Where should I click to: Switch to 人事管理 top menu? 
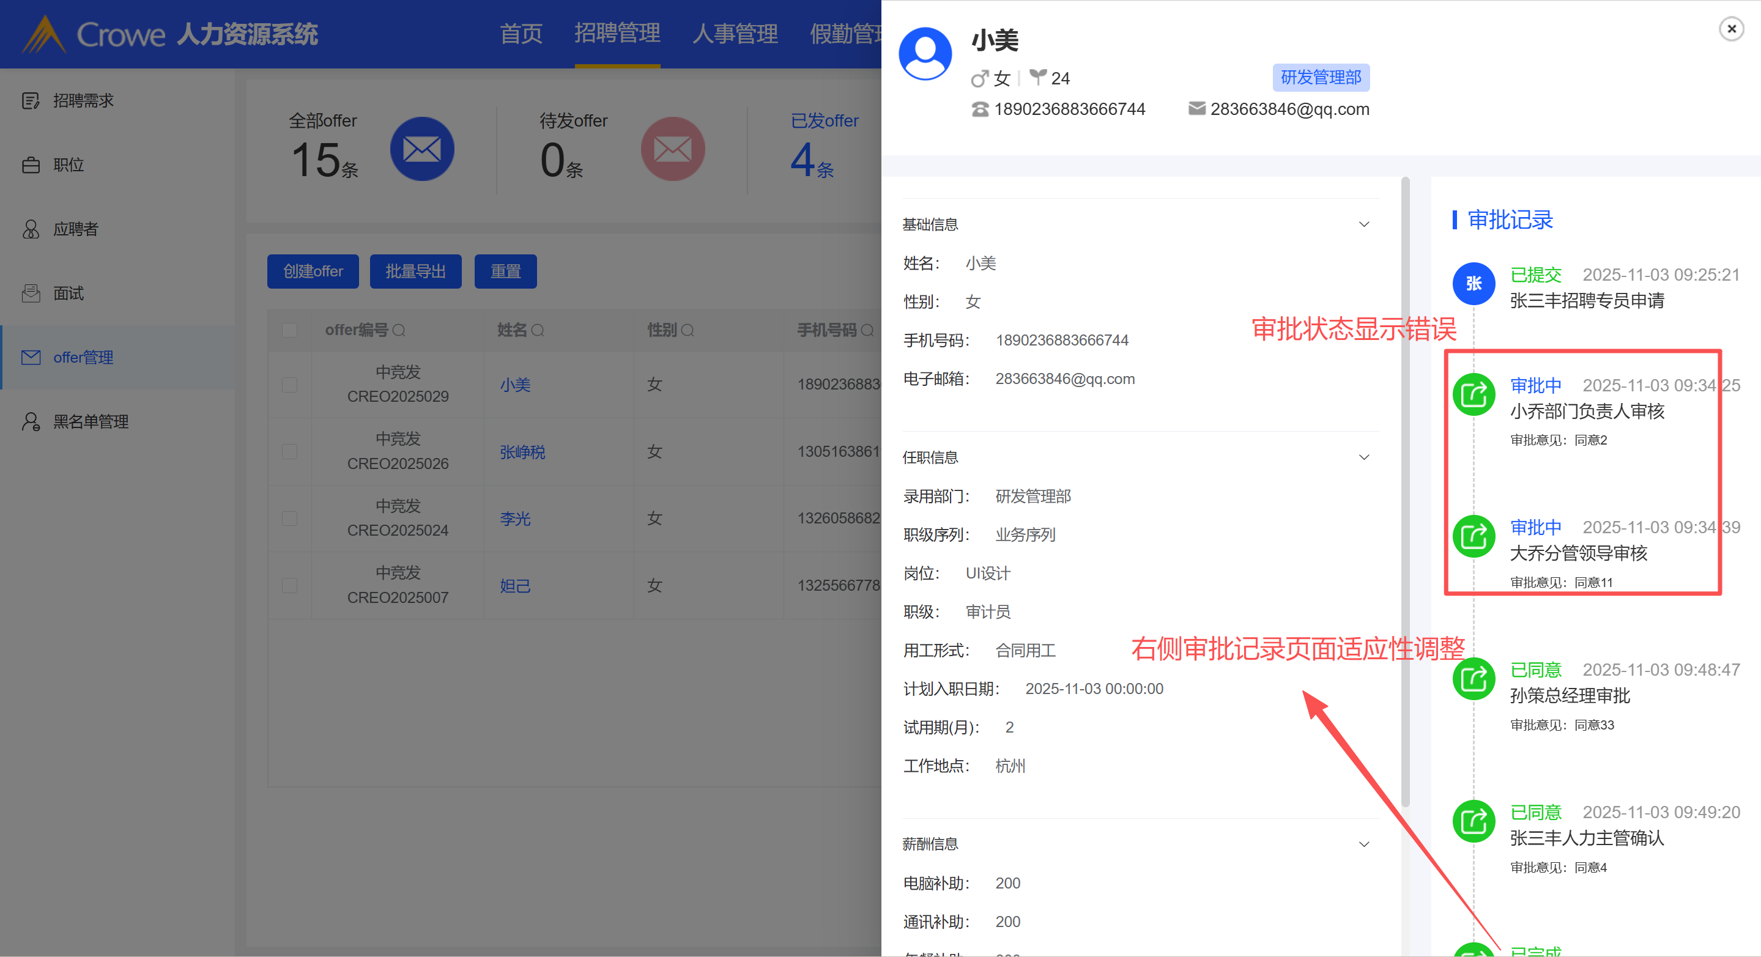(735, 33)
